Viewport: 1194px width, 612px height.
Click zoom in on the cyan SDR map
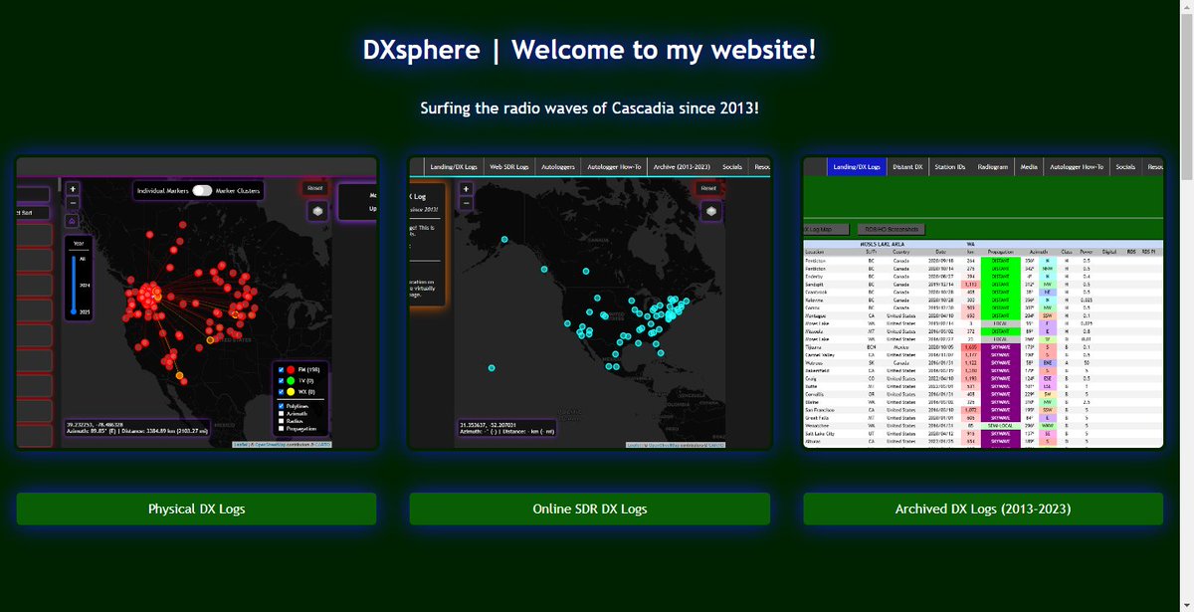pos(465,189)
